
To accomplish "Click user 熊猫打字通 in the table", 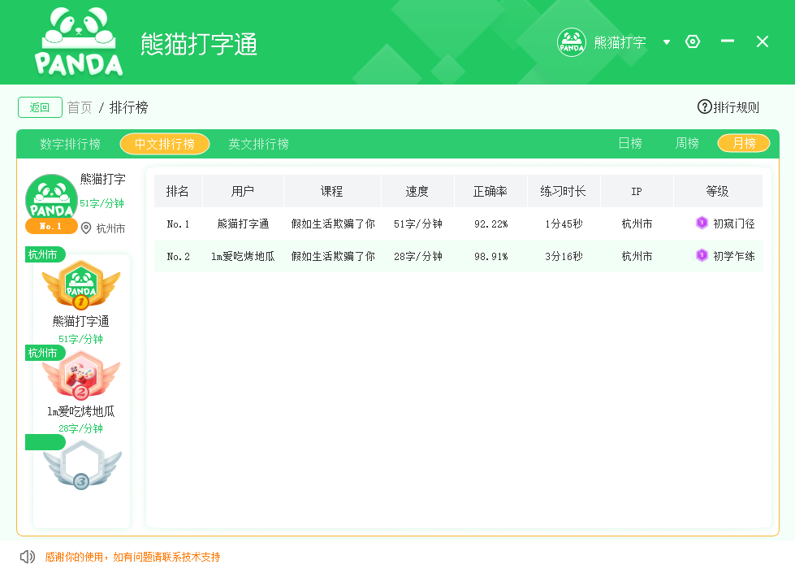I will (x=243, y=224).
